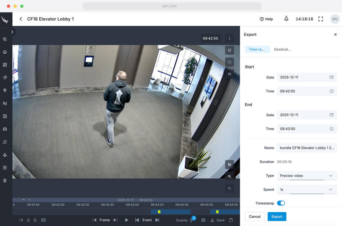Open the video in a new window
Image resolution: width=342 pixels, height=226 pixels.
229,50
